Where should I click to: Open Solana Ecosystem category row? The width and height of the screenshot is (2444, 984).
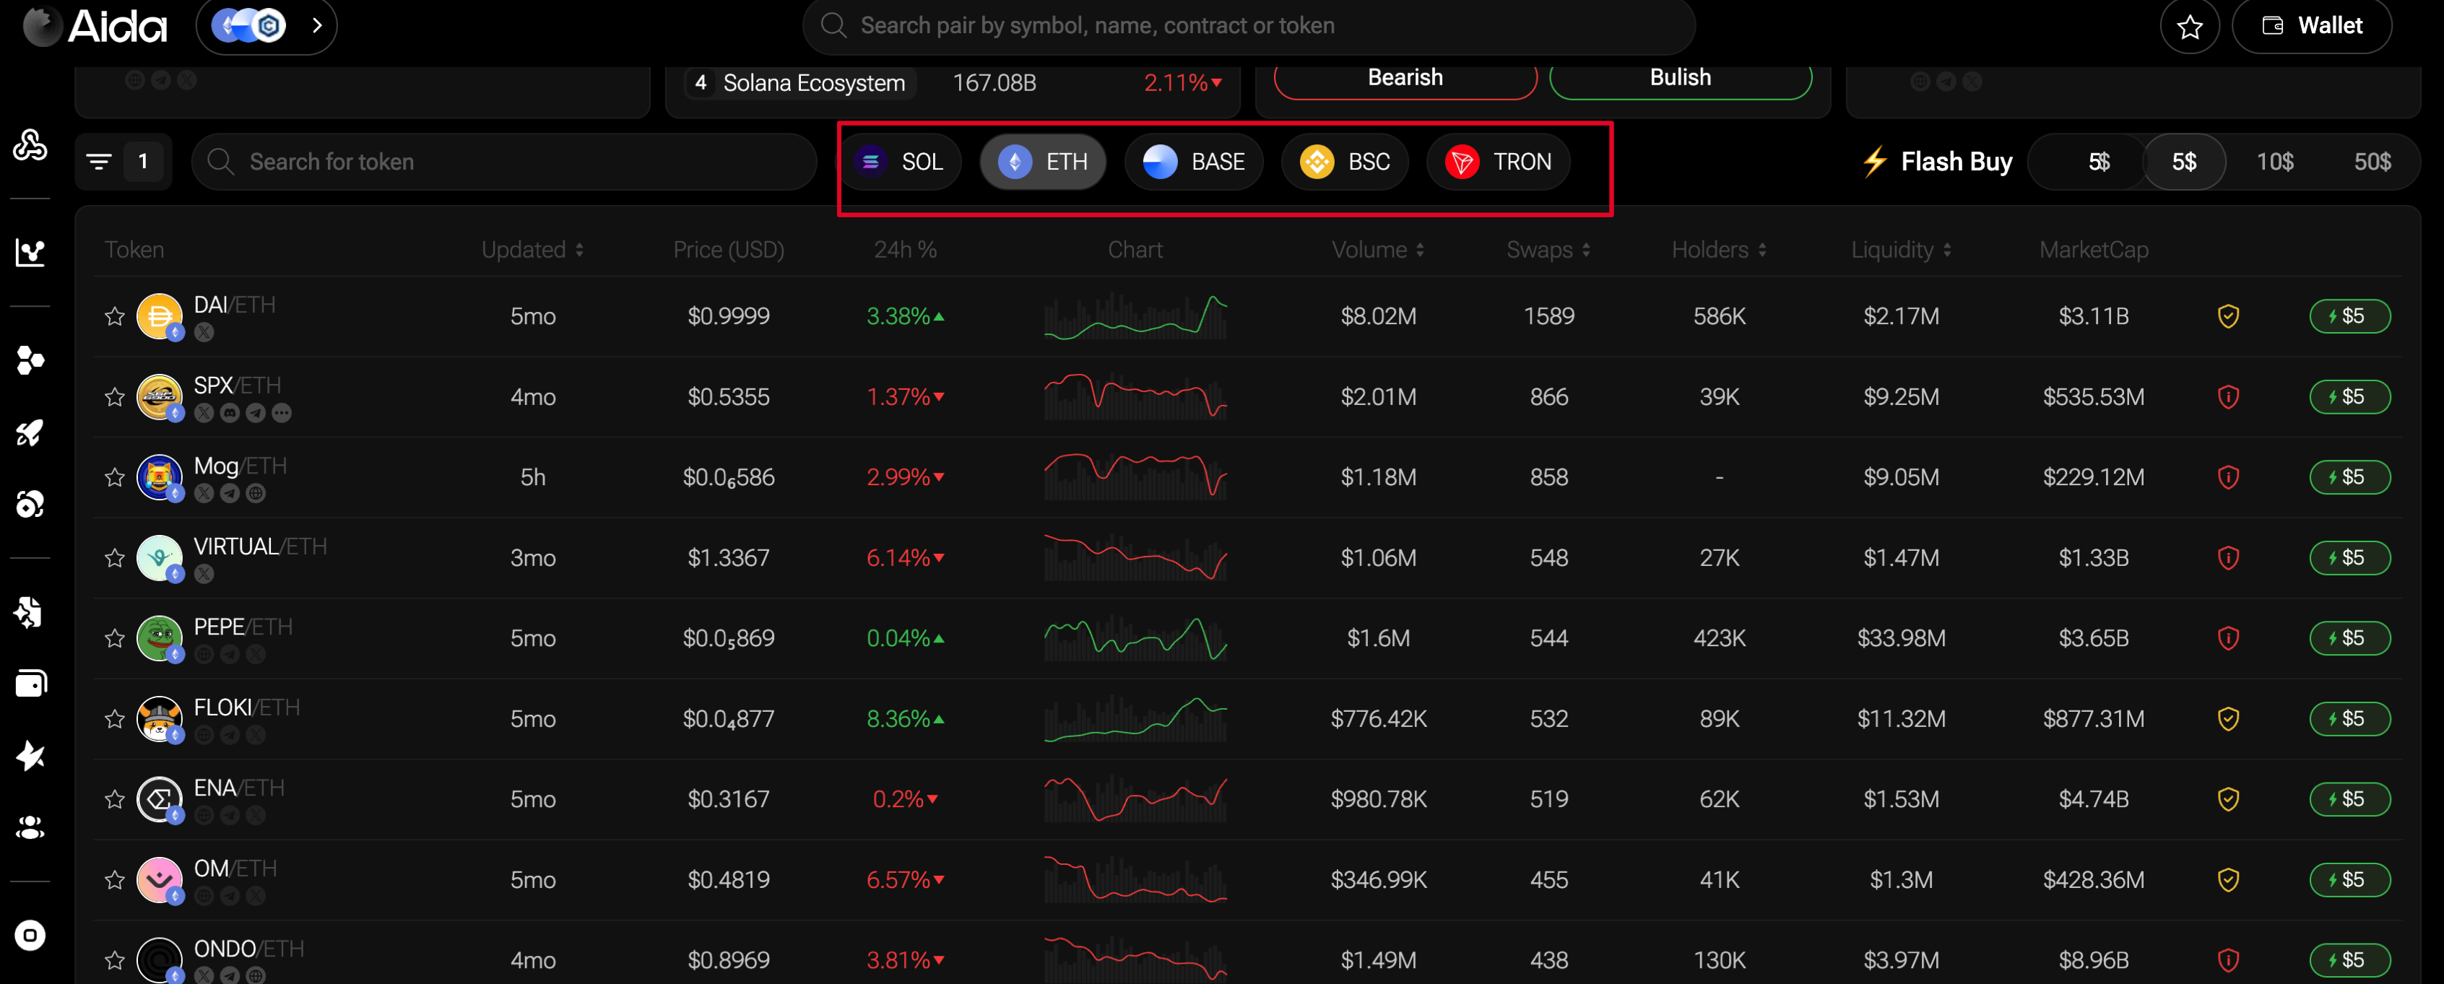tap(953, 84)
